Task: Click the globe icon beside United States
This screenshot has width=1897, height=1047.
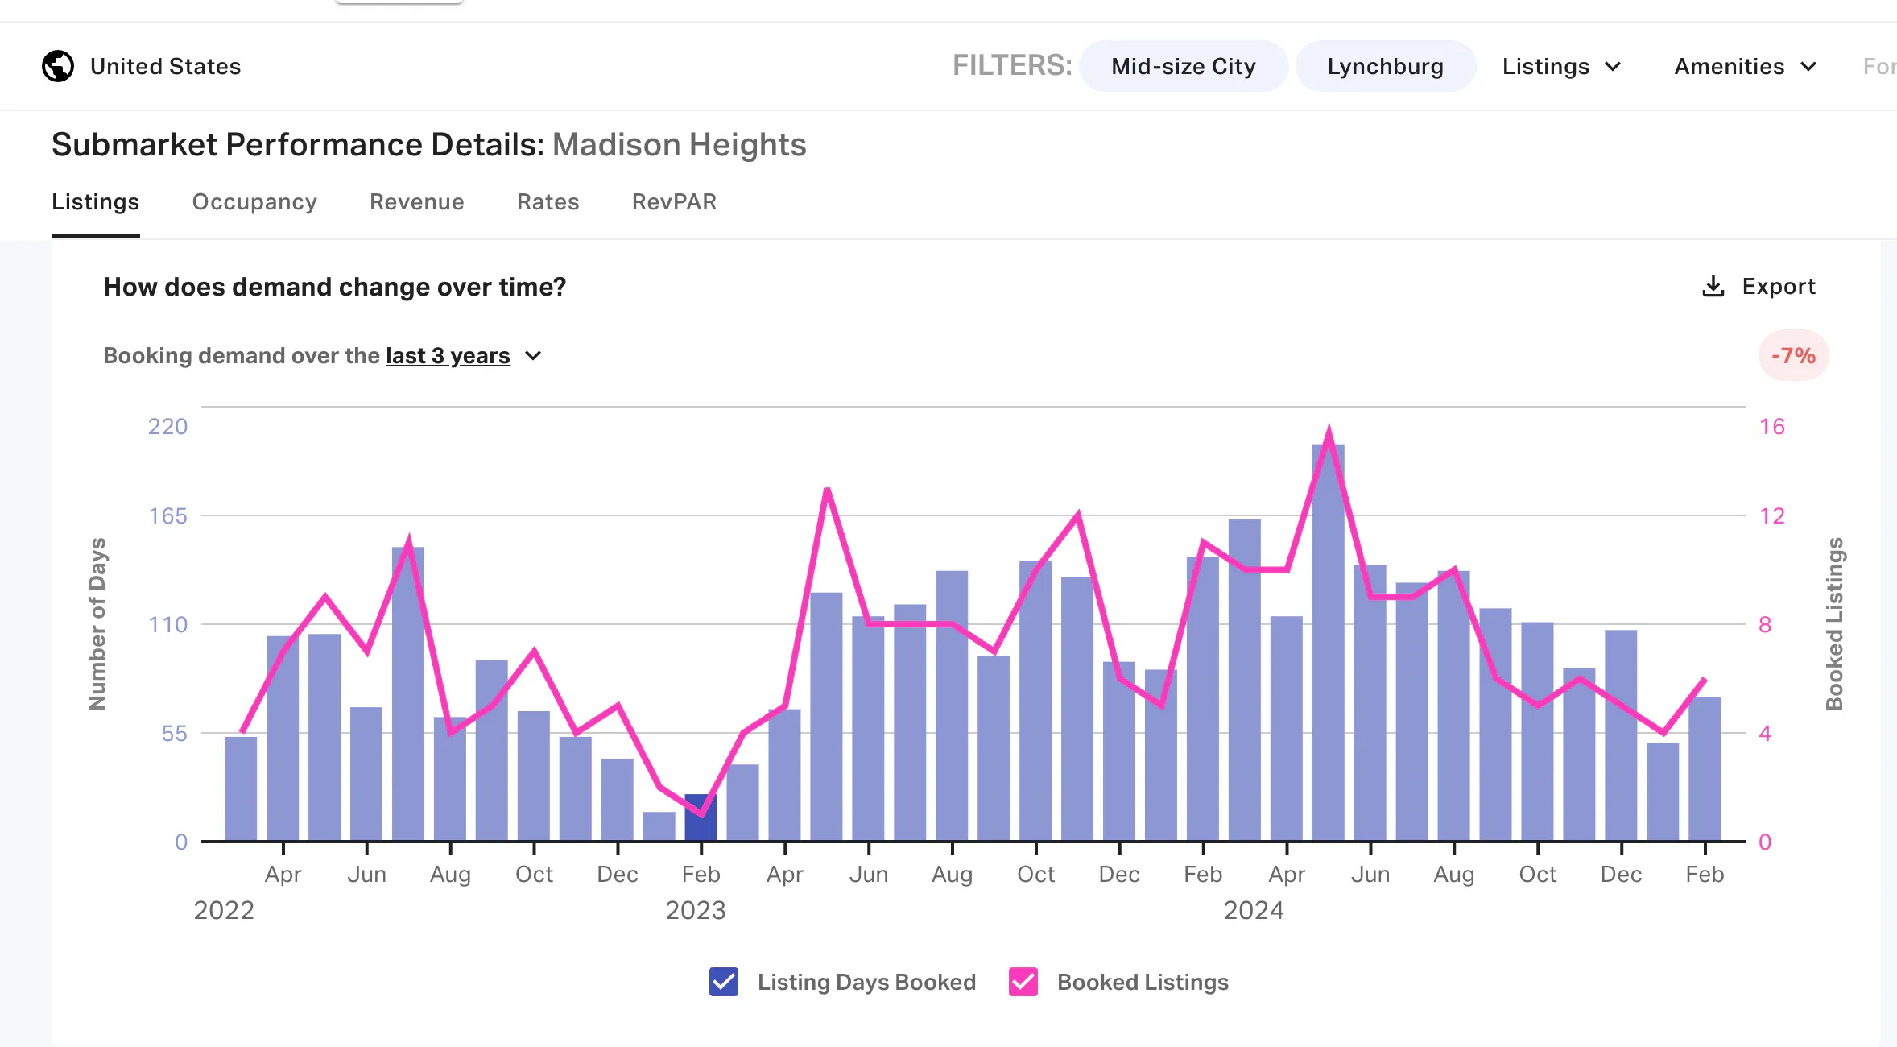Action: coord(58,66)
